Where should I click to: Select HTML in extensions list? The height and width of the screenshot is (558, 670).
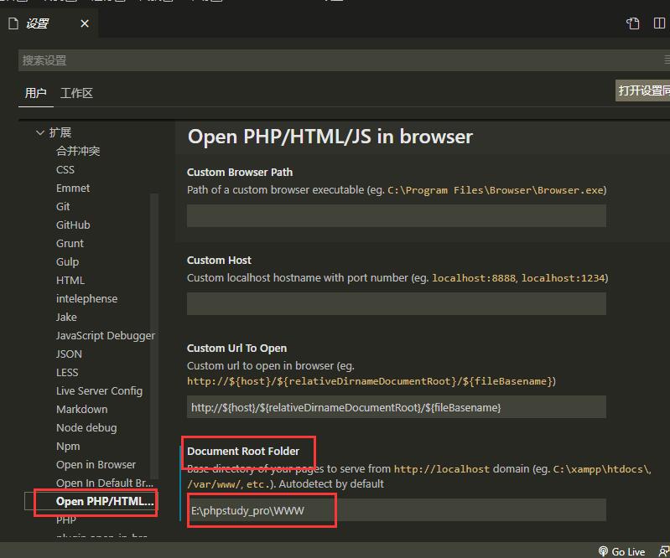point(70,280)
